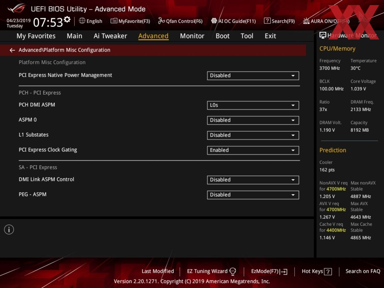The width and height of the screenshot is (384, 288).
Task: Open PCI Express Native Power Management dropdown
Action: pyautogui.click(x=253, y=76)
